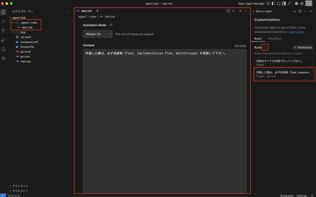Click the Activation Mode help icon
Screen dimensions: 316x197
click(x=111, y=25)
